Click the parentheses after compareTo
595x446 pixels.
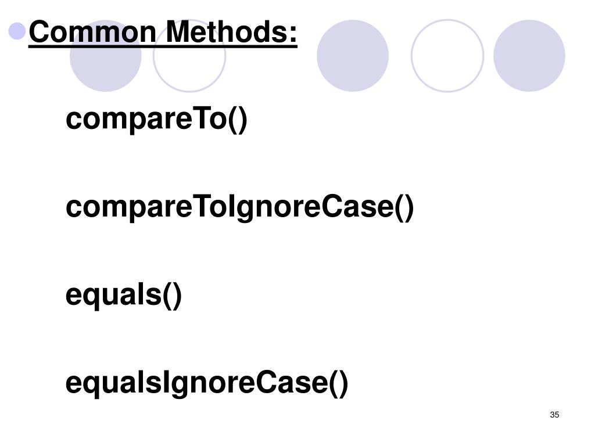[238, 120]
